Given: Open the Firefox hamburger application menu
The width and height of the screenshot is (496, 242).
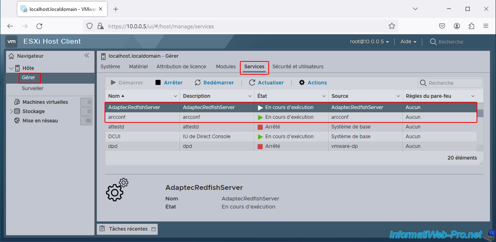Looking at the screenshot, I should (x=486, y=26).
